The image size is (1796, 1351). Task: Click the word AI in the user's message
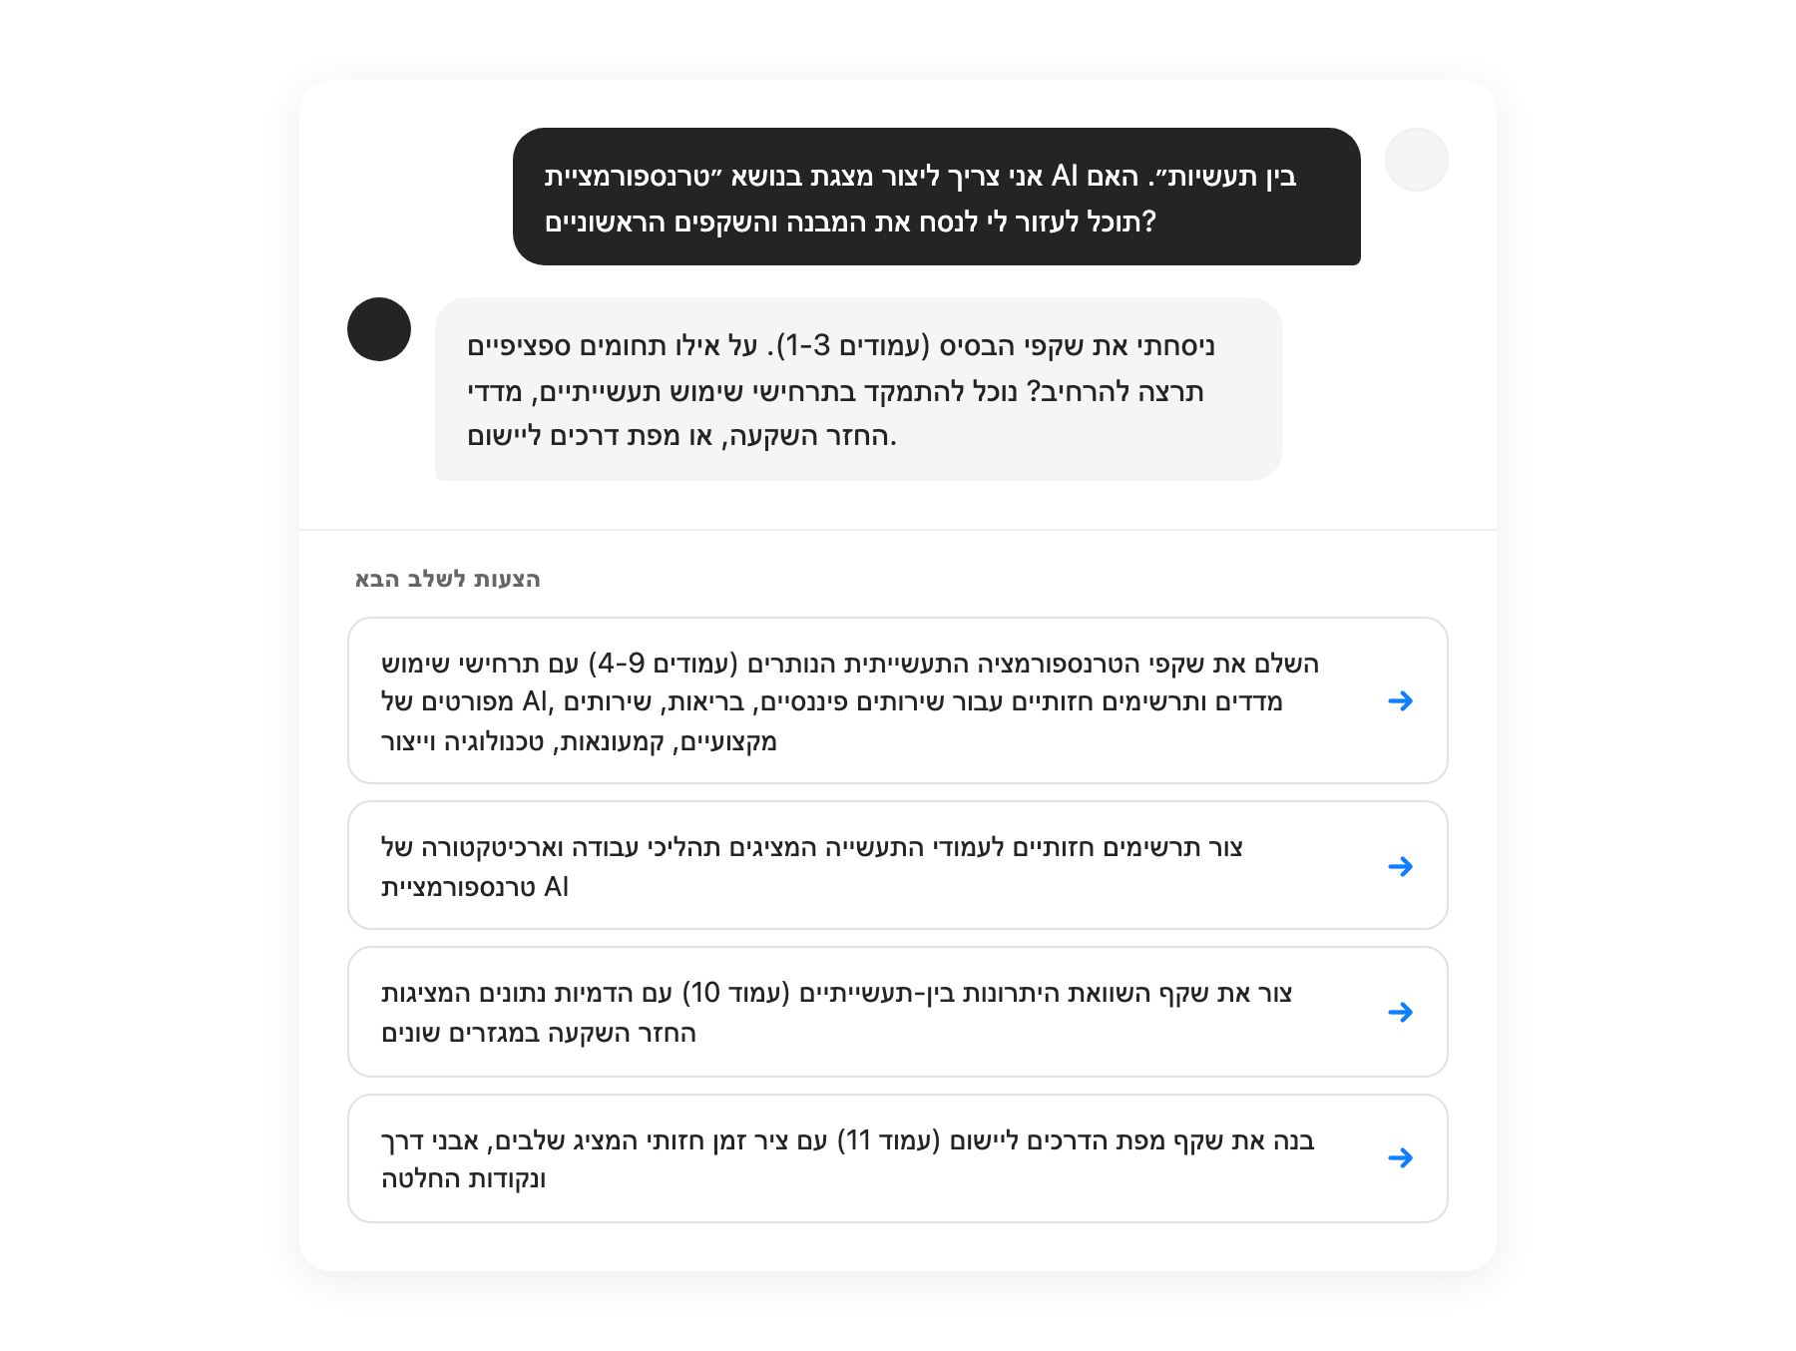point(1065,177)
